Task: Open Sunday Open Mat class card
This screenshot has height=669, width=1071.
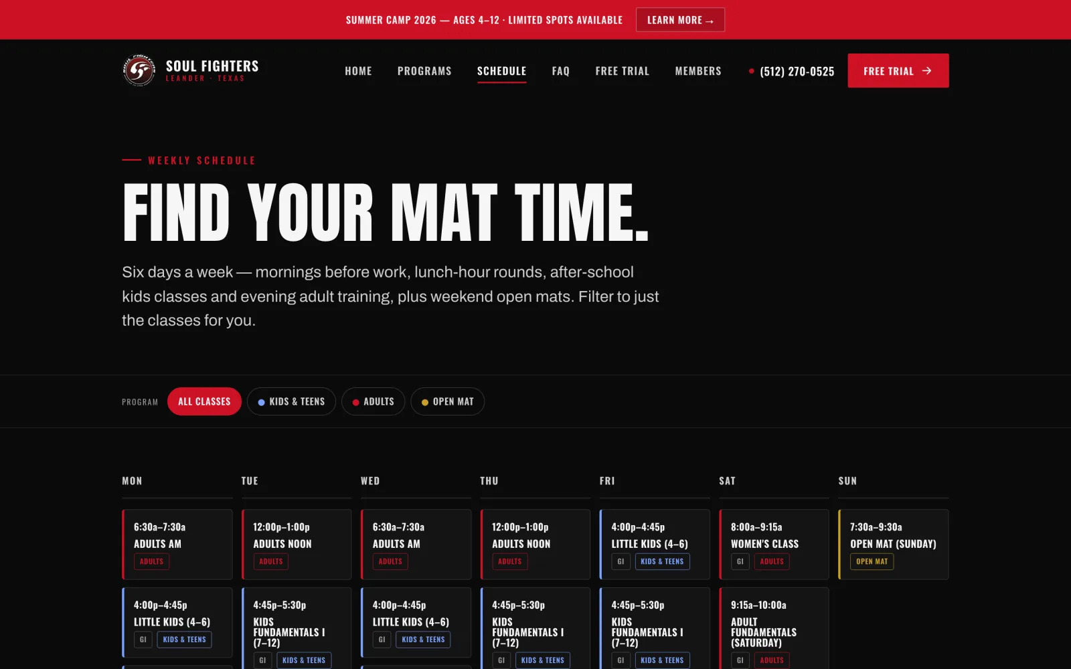Action: click(894, 545)
